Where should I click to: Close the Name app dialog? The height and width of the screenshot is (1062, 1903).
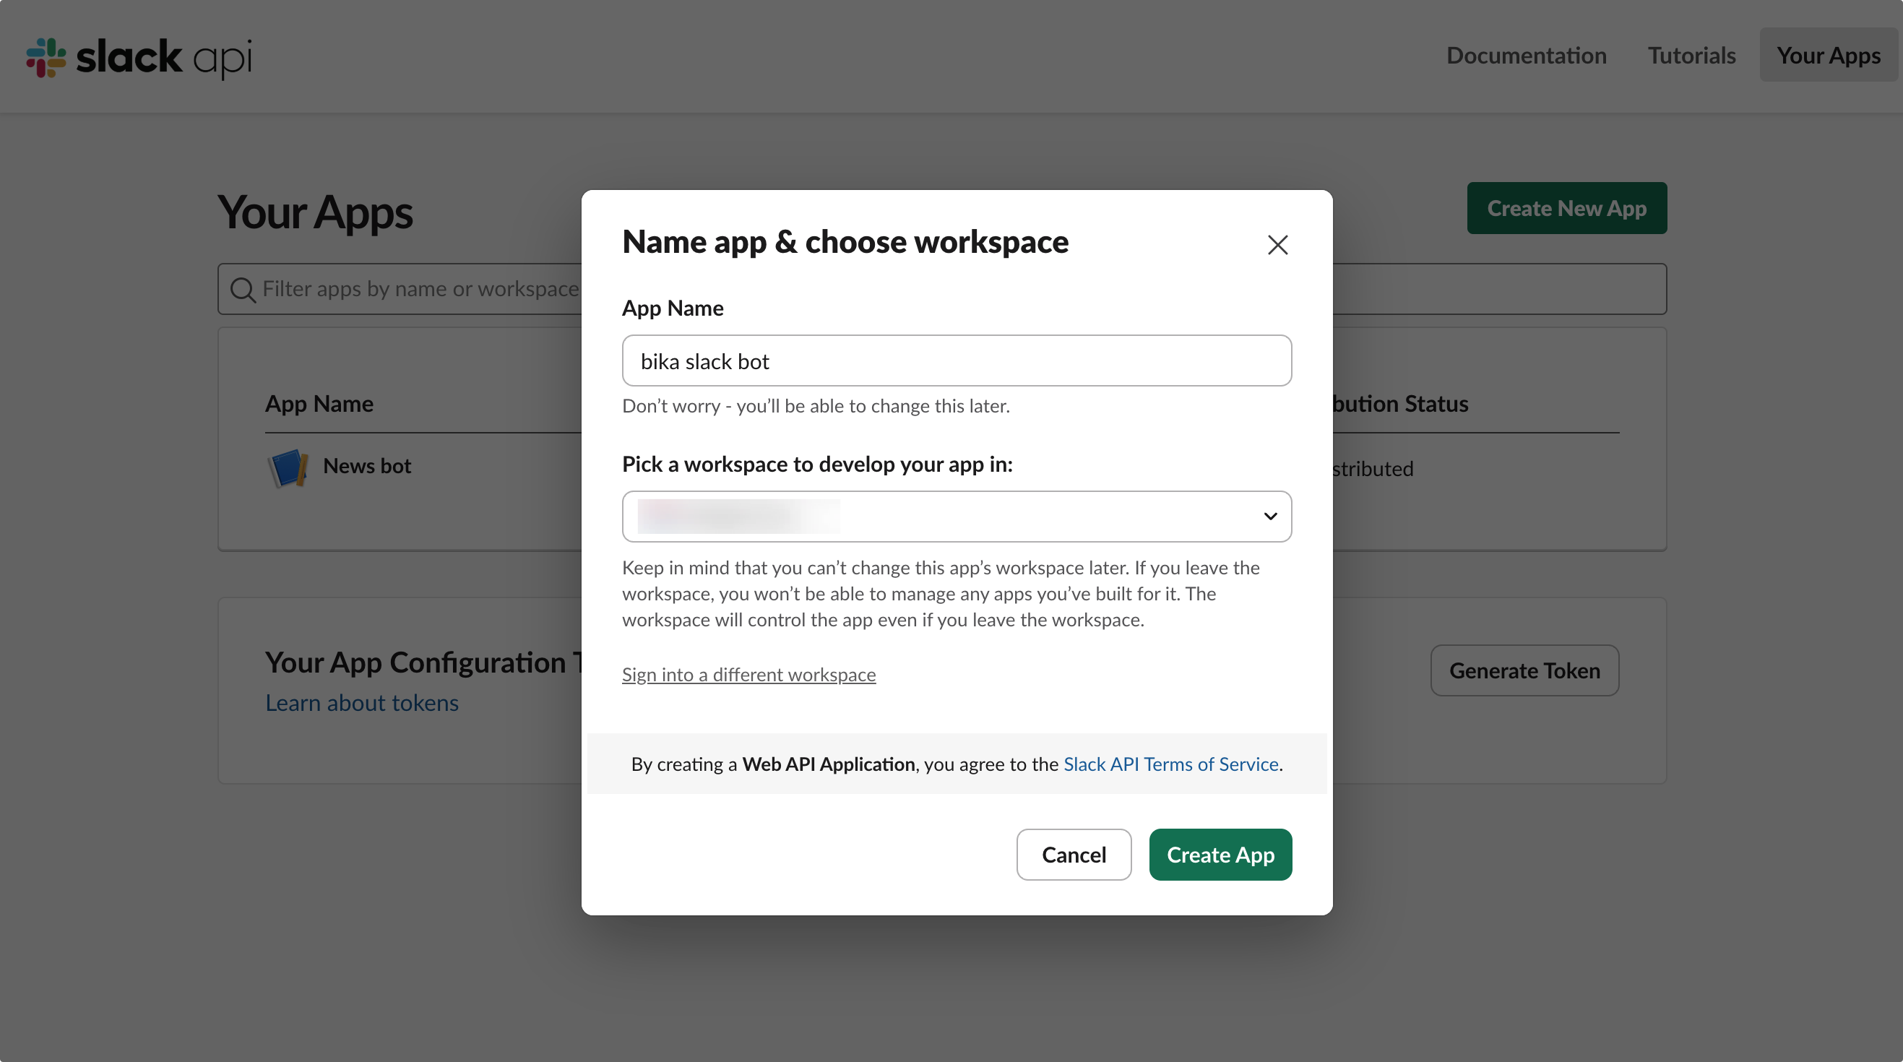pyautogui.click(x=1277, y=244)
